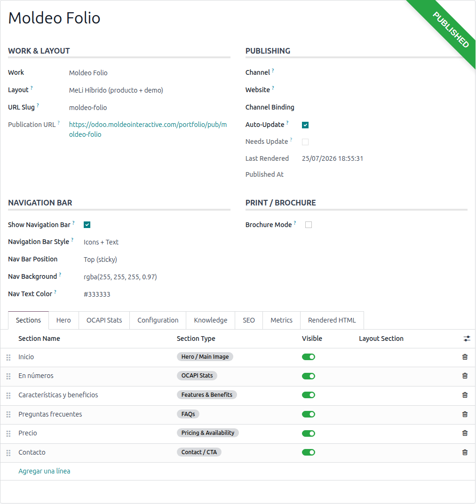Delete the Preguntas frecuentes row
476x504 pixels.
[465, 414]
